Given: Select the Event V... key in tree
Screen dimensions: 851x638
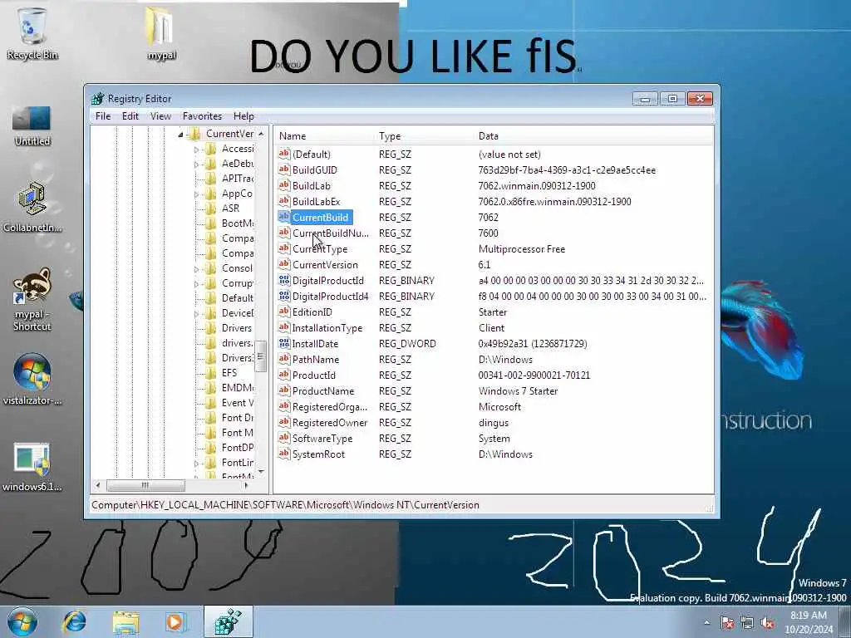Looking at the screenshot, I should point(237,403).
